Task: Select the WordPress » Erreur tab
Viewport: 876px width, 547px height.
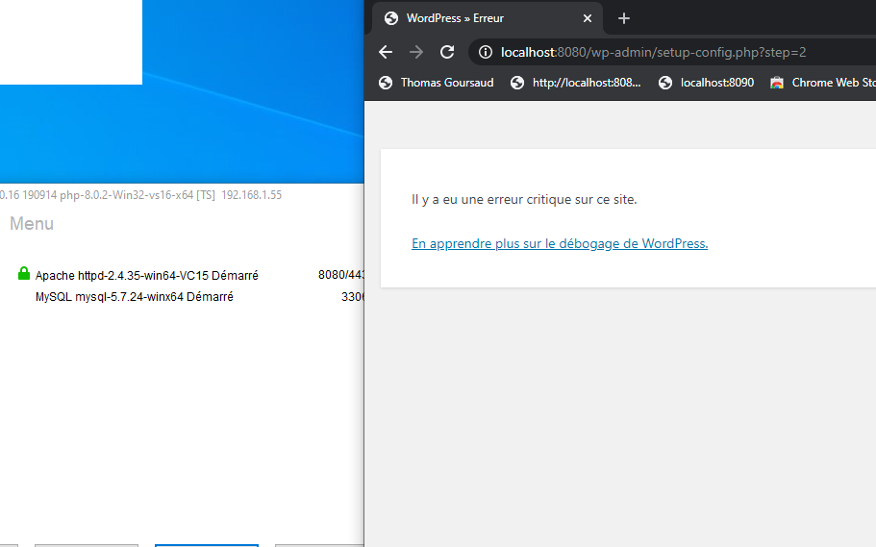Action: 488,18
